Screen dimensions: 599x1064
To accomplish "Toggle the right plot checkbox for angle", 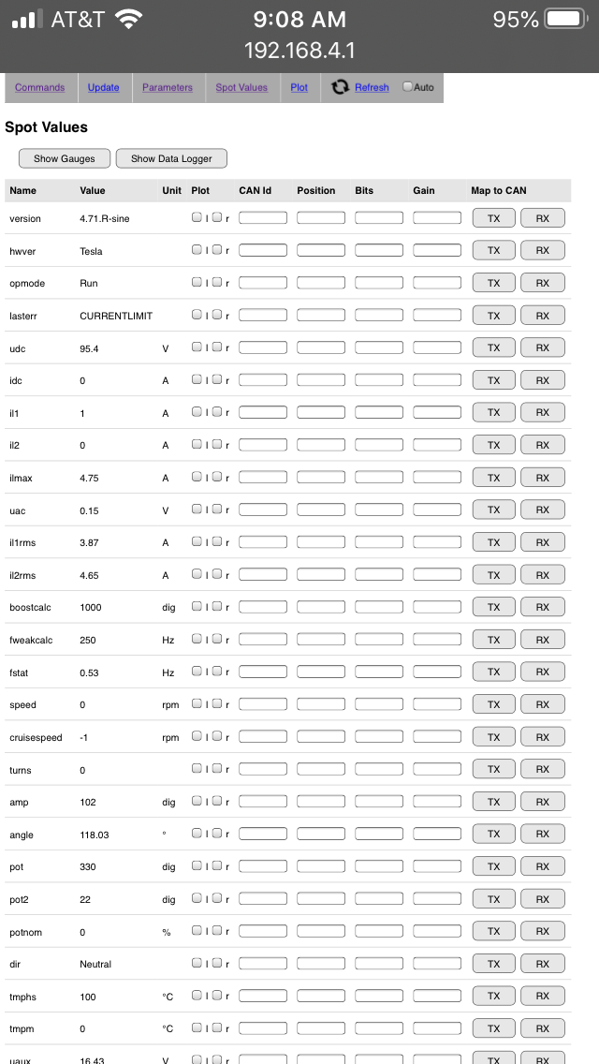I will tap(217, 833).
